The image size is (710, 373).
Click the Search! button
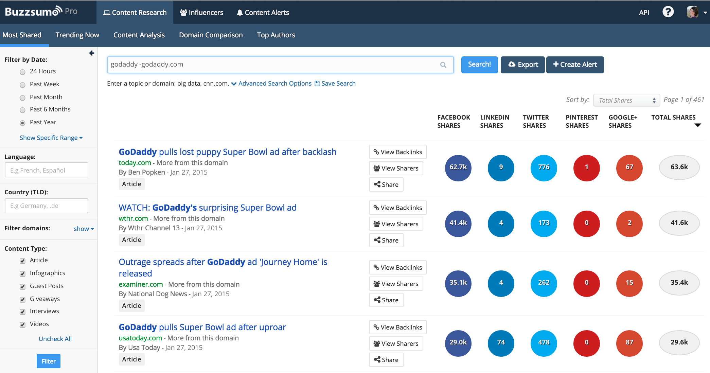(479, 65)
